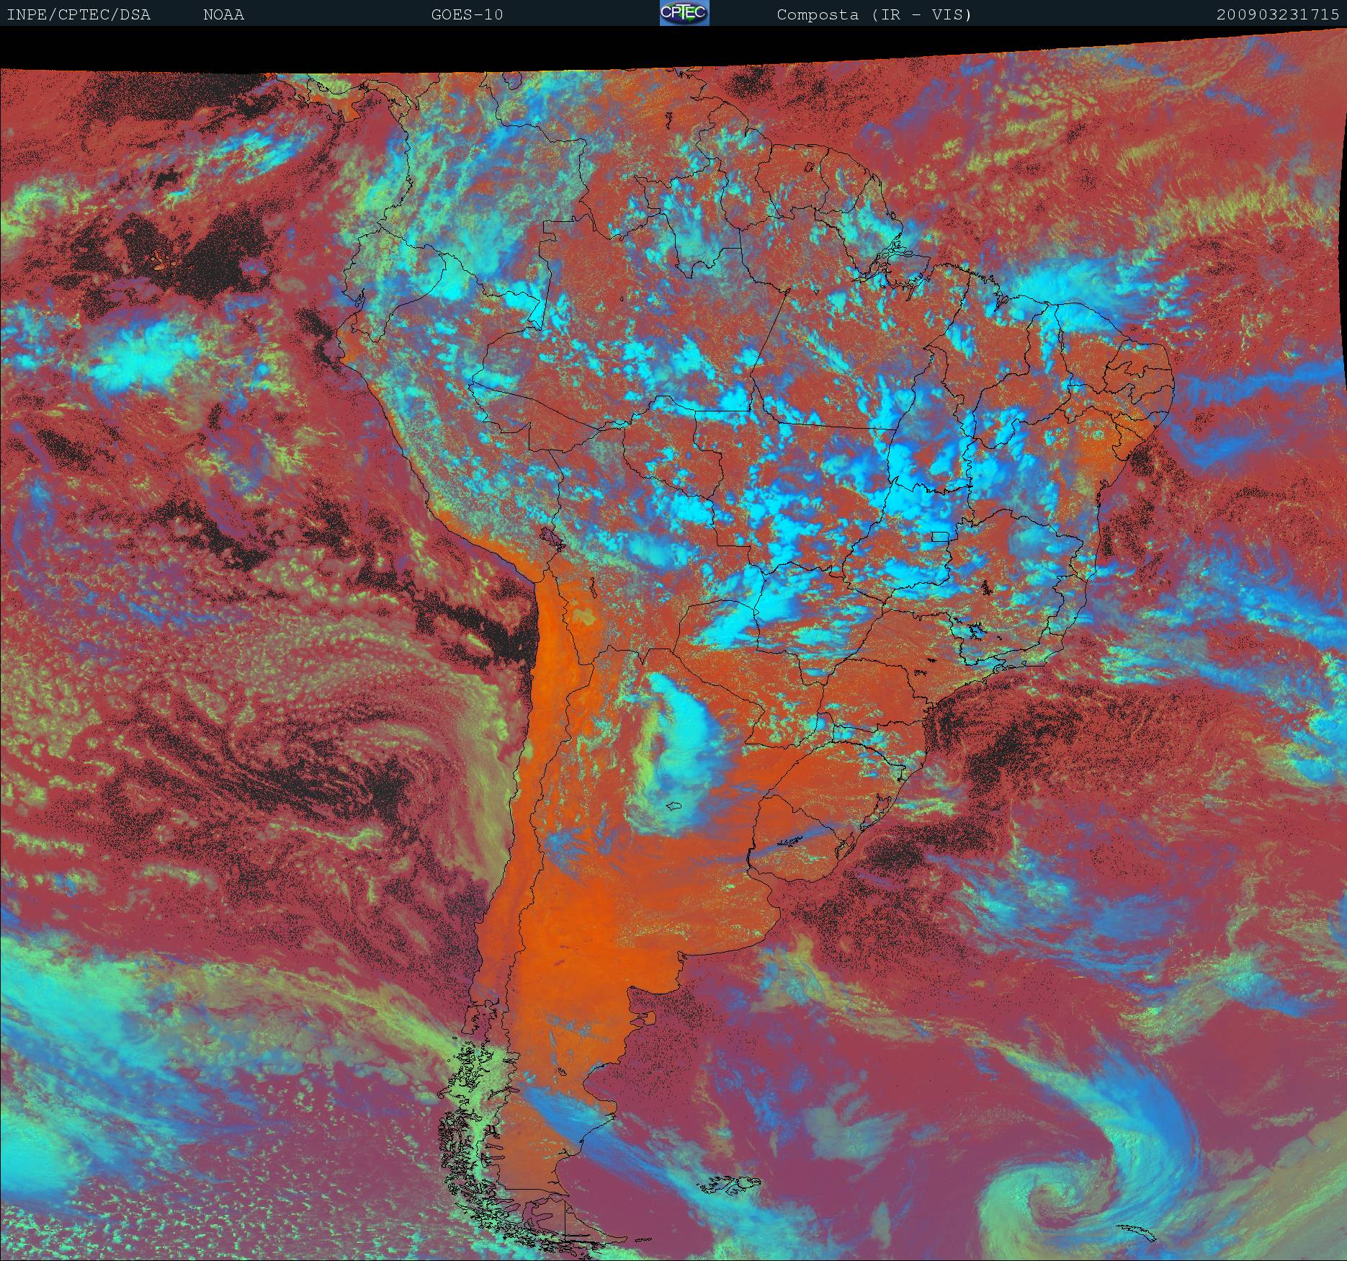Click the 'Composta (IR - VIS)' label
This screenshot has height=1261, width=1347.
[x=874, y=14]
